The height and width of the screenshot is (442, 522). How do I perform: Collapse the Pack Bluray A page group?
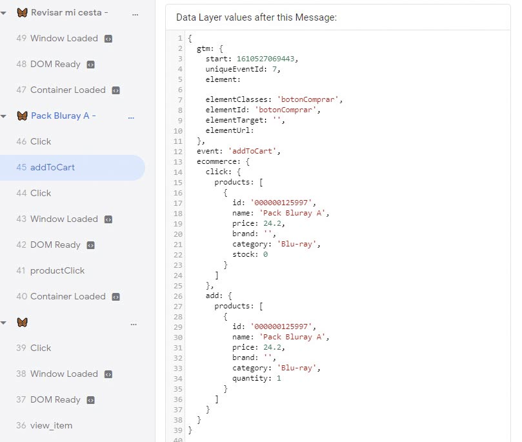click(x=4, y=117)
